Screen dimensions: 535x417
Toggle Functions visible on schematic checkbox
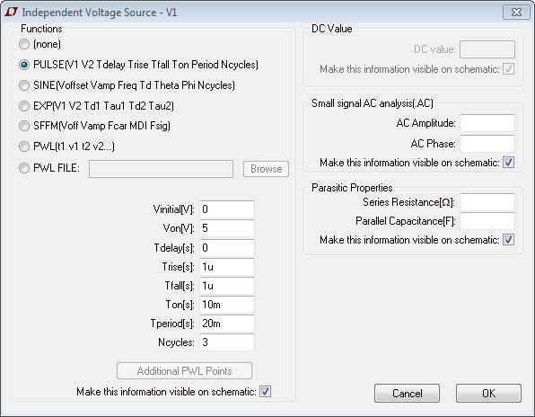tap(265, 391)
